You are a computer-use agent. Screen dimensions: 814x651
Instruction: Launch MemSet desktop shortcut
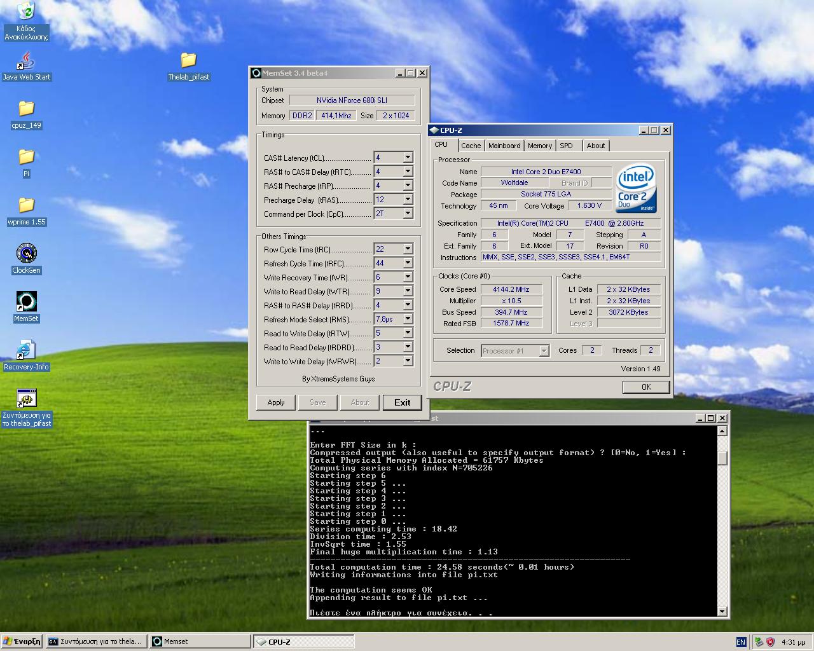tap(26, 302)
